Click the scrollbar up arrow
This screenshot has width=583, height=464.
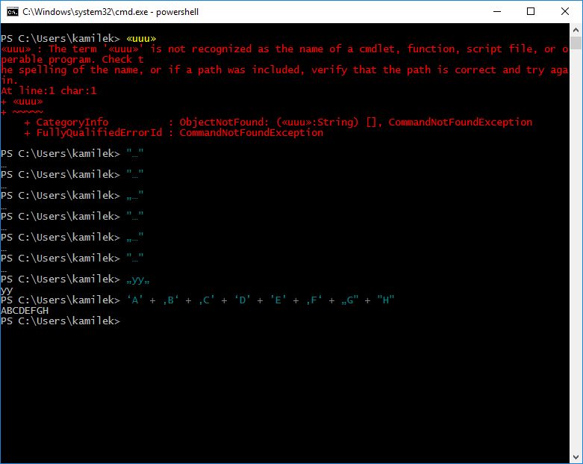pos(576,30)
